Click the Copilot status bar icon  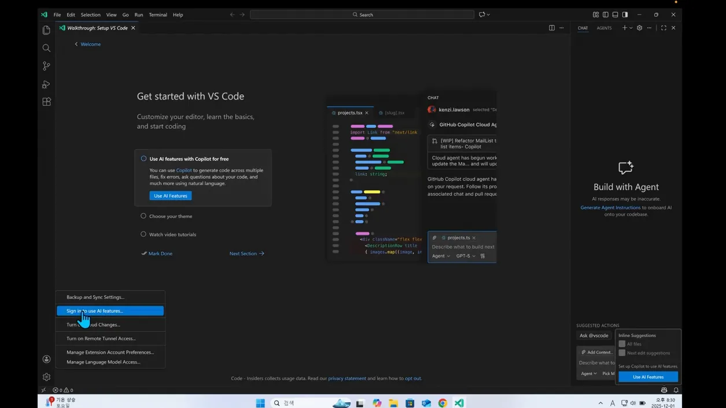pos(664,390)
